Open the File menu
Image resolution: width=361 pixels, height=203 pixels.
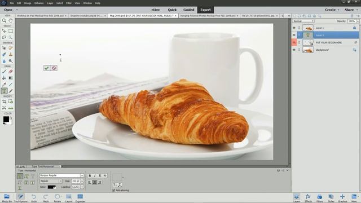pyautogui.click(x=12, y=3)
